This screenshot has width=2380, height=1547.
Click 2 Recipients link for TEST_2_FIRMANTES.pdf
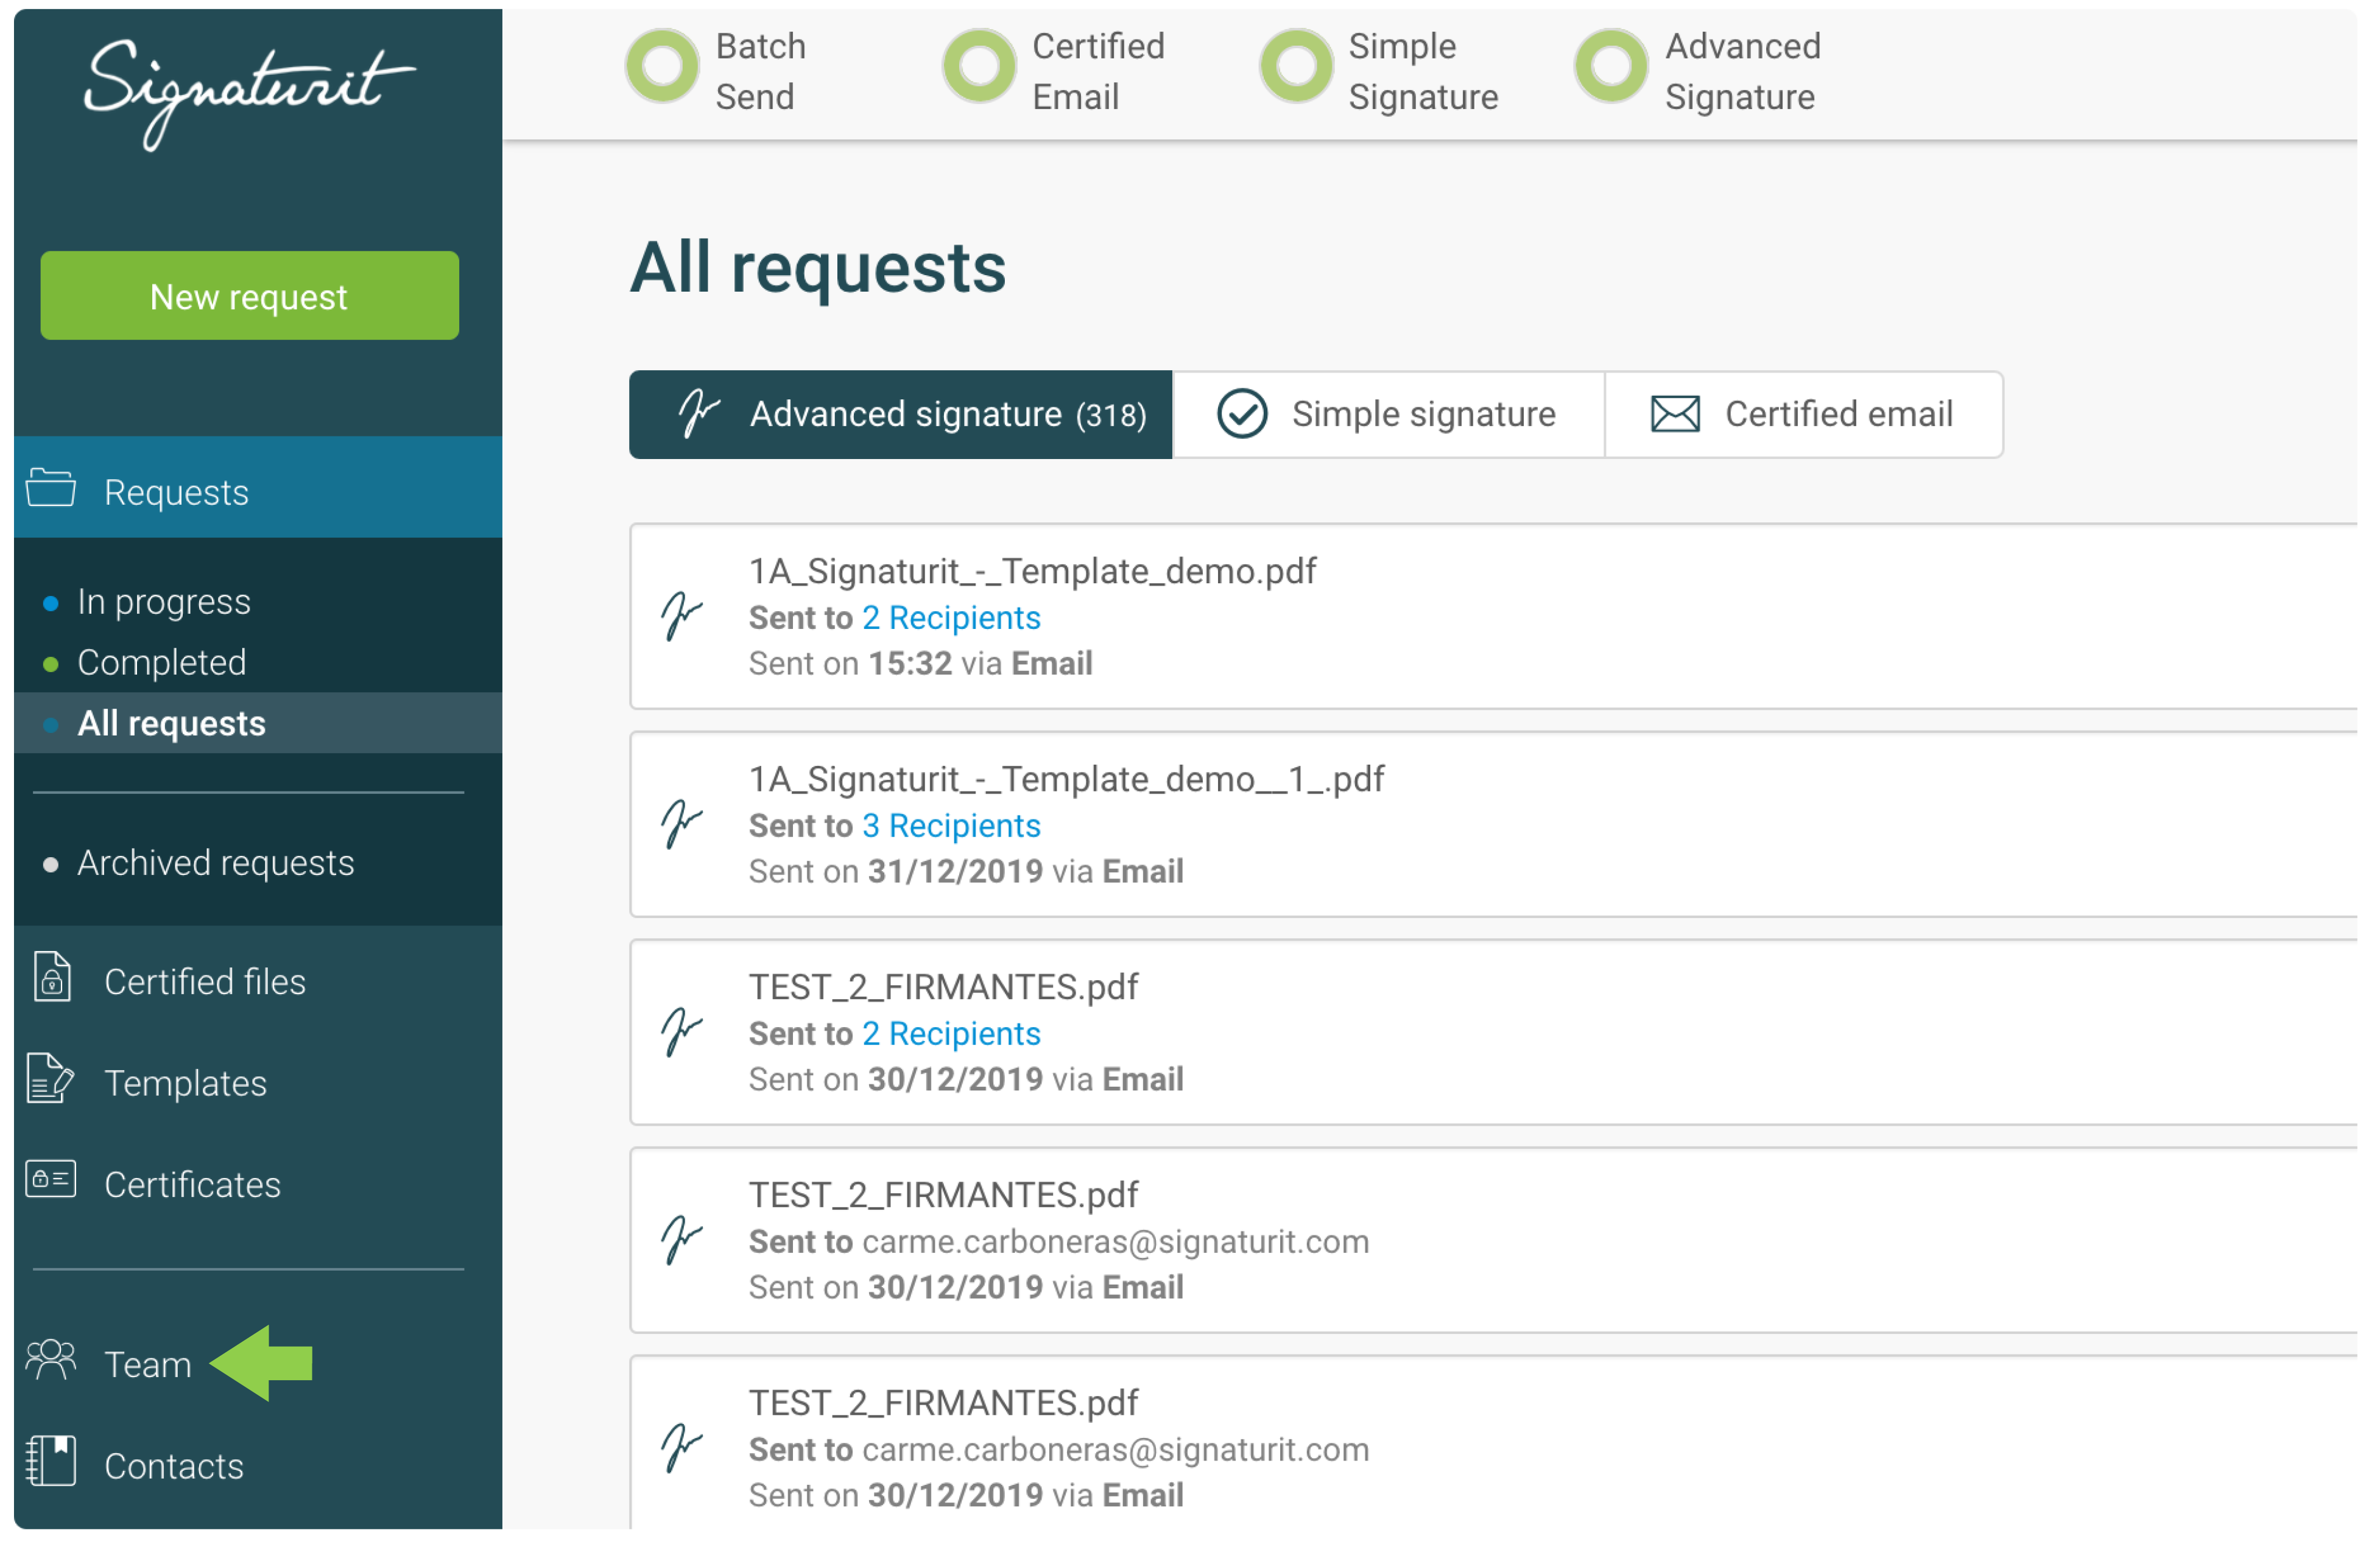click(952, 1035)
